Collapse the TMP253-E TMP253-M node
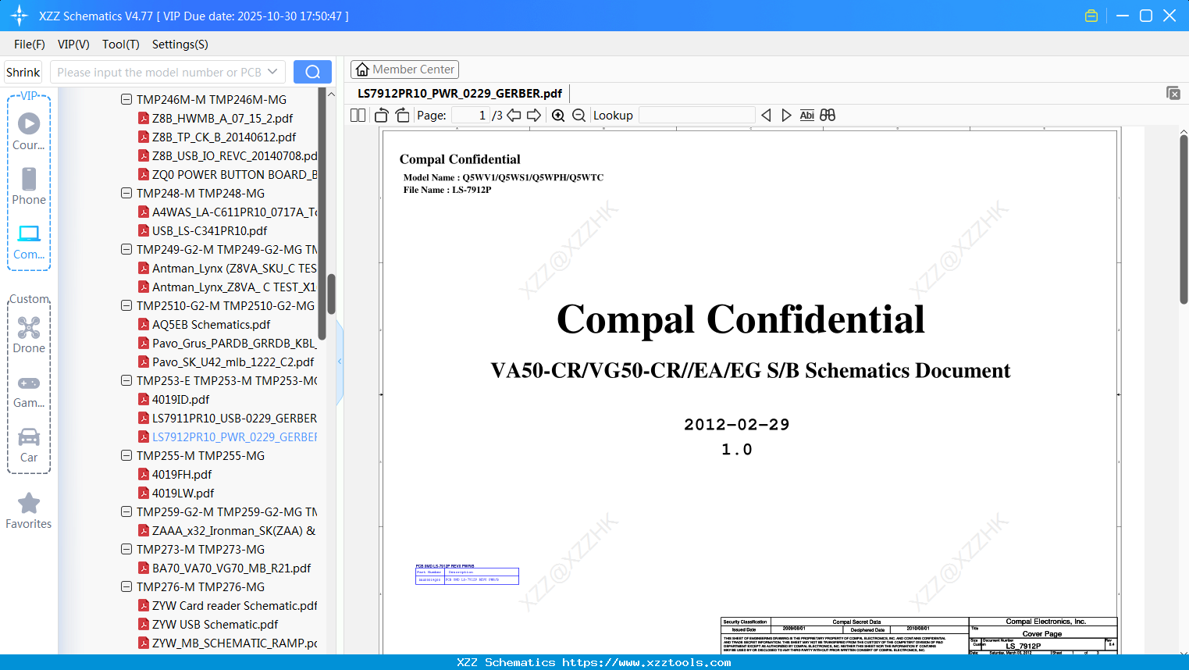The width and height of the screenshot is (1189, 670). coord(126,381)
